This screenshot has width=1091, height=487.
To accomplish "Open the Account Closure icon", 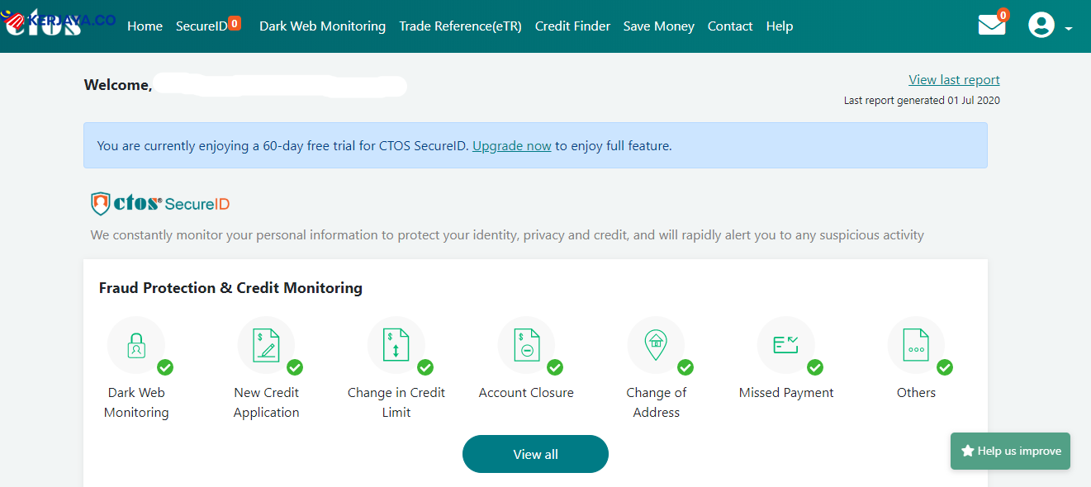I will (526, 345).
